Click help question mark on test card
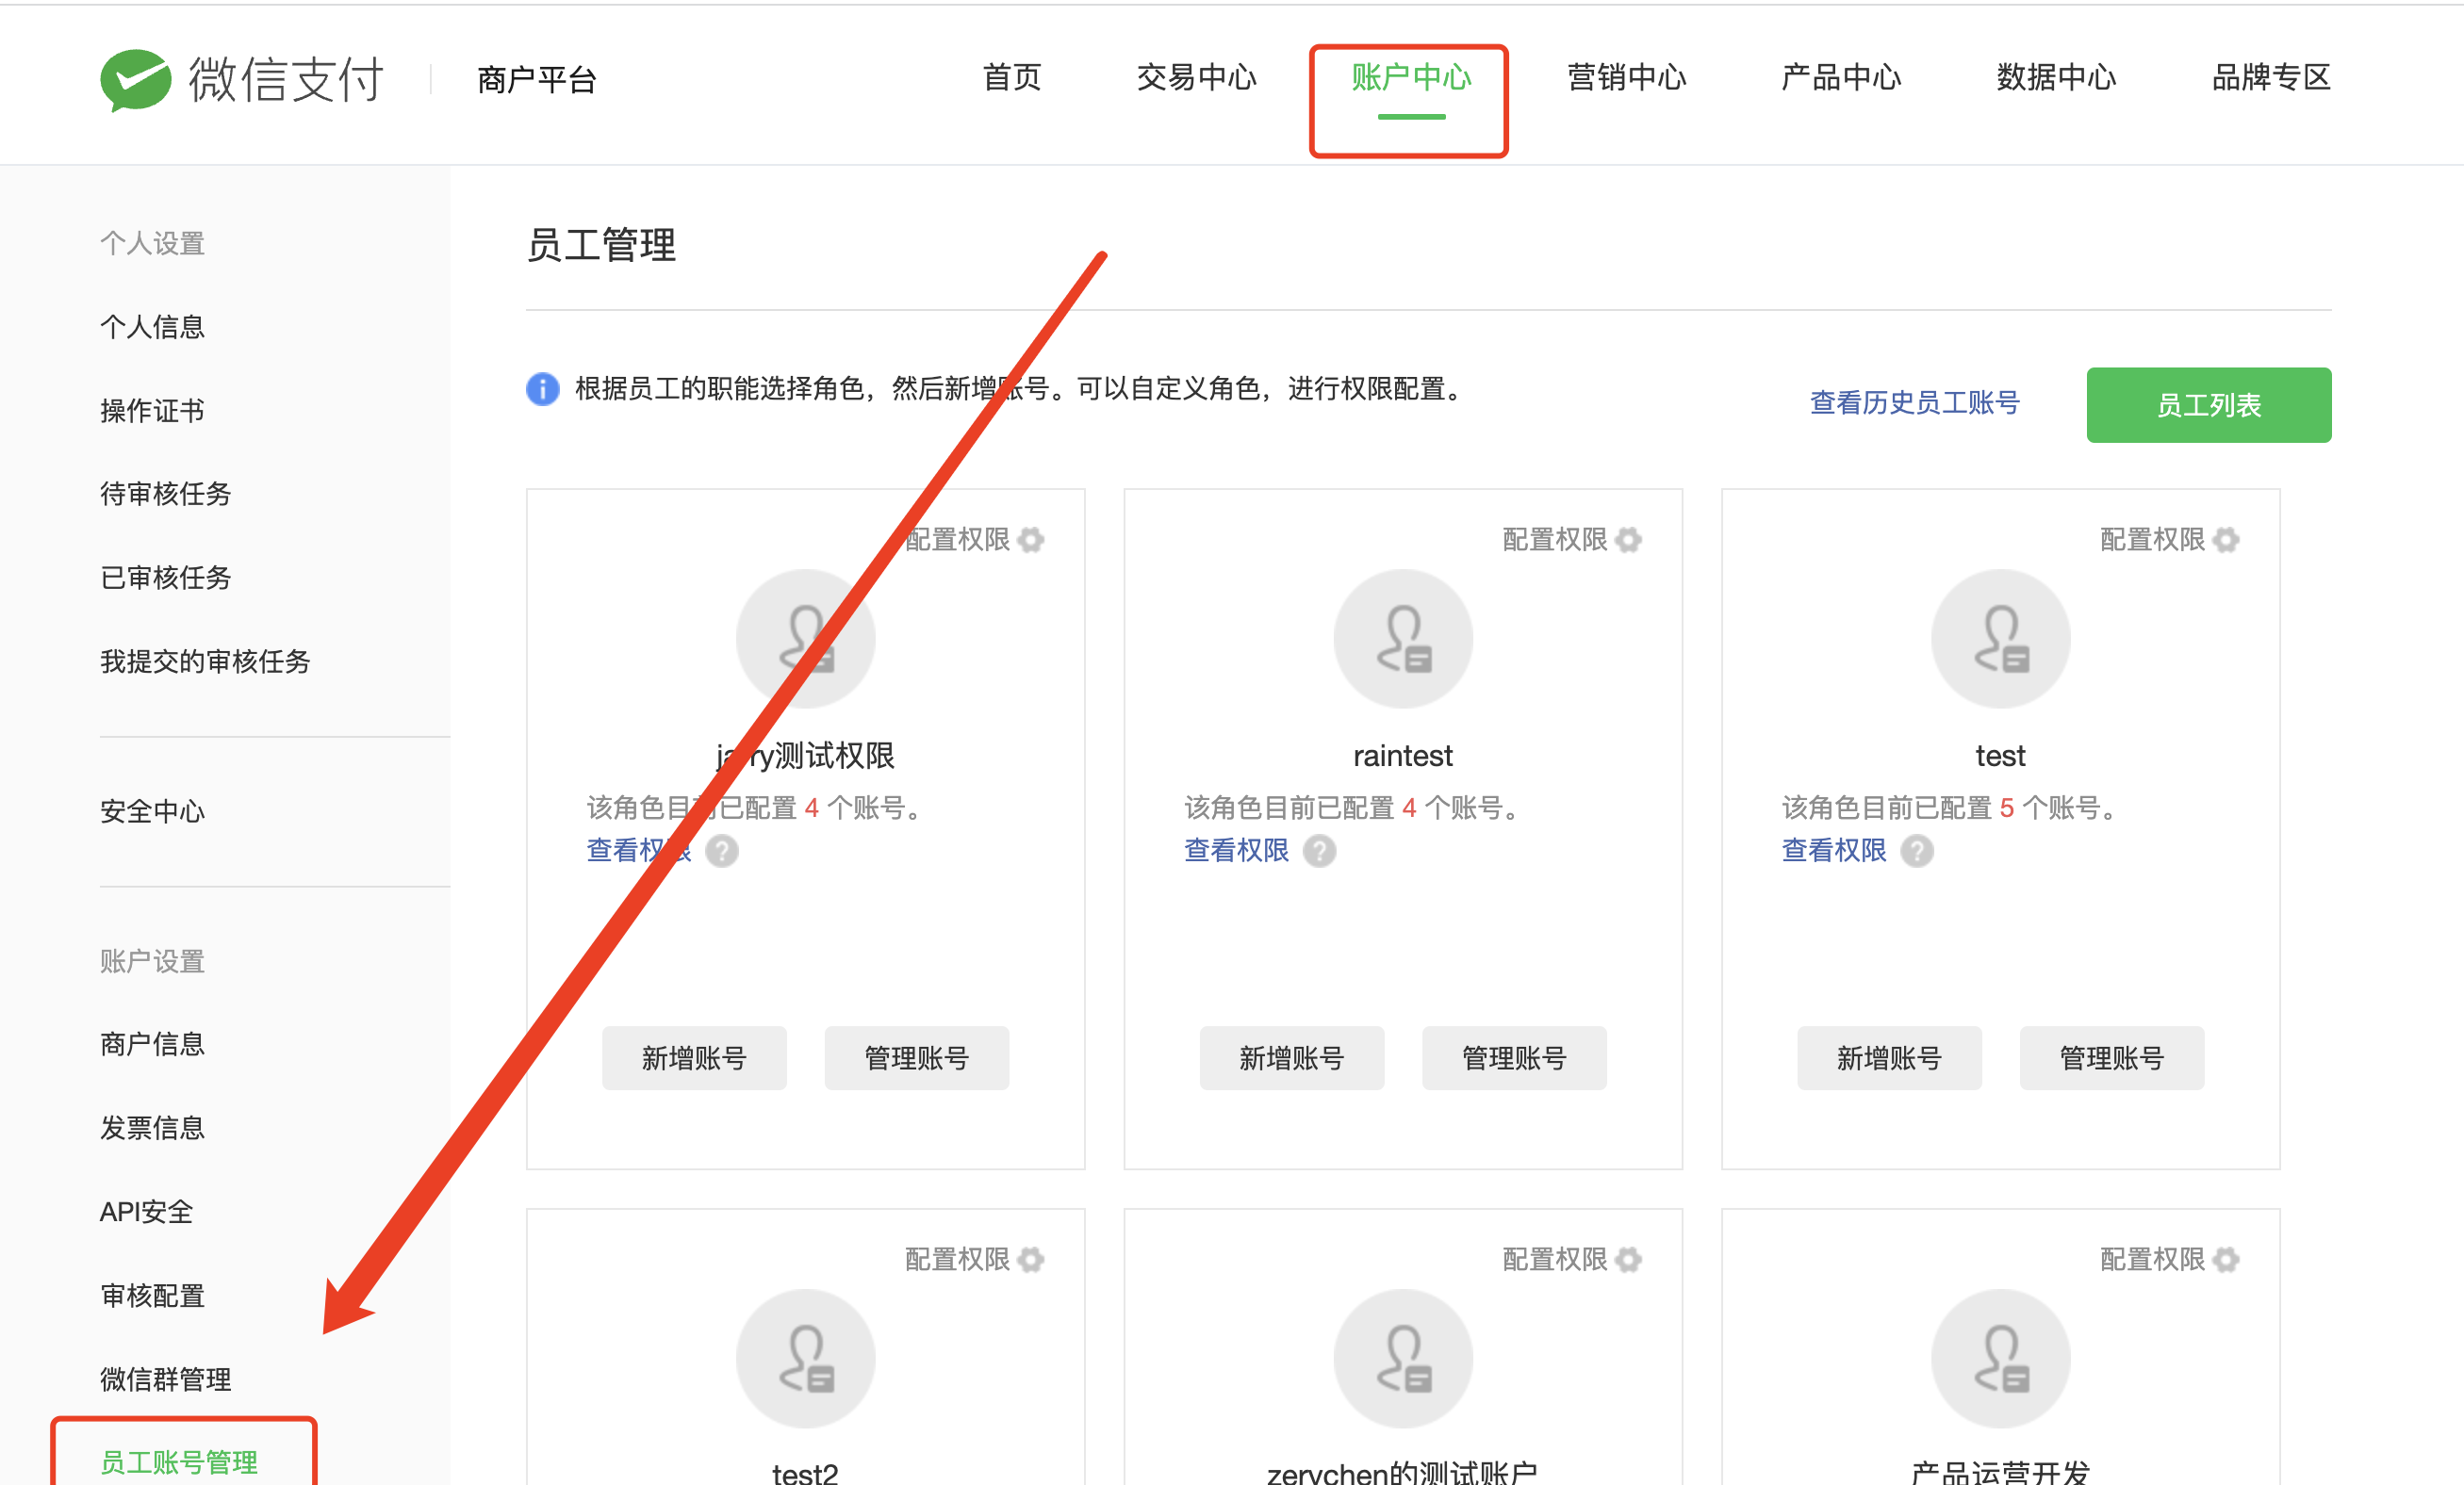This screenshot has height=1485, width=2464. click(x=1916, y=851)
